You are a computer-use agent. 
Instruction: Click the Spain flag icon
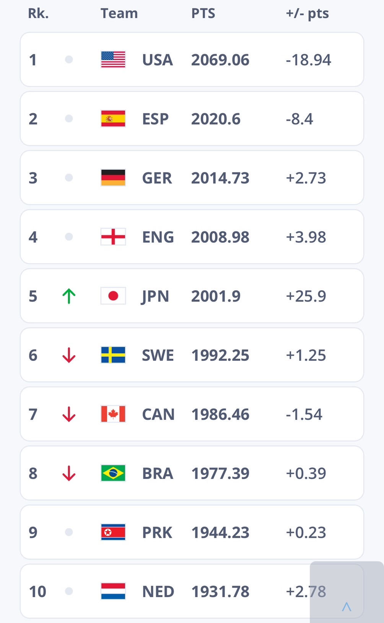point(113,119)
